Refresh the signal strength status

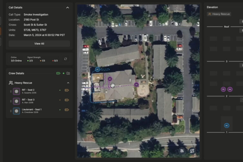[x=65, y=59]
